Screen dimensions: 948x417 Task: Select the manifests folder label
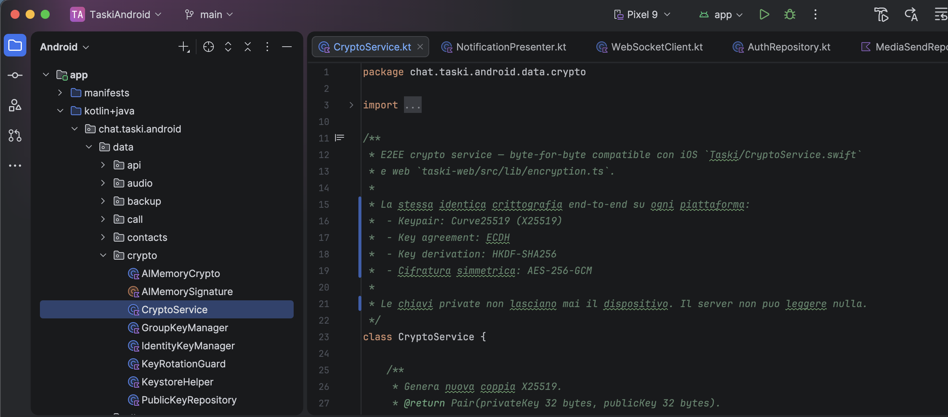click(x=107, y=93)
